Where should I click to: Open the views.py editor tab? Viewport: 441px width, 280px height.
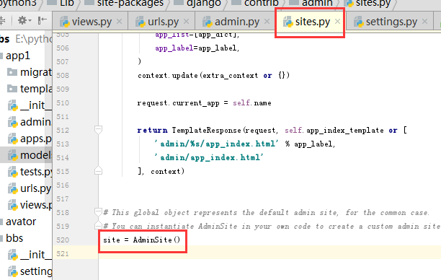[90, 22]
